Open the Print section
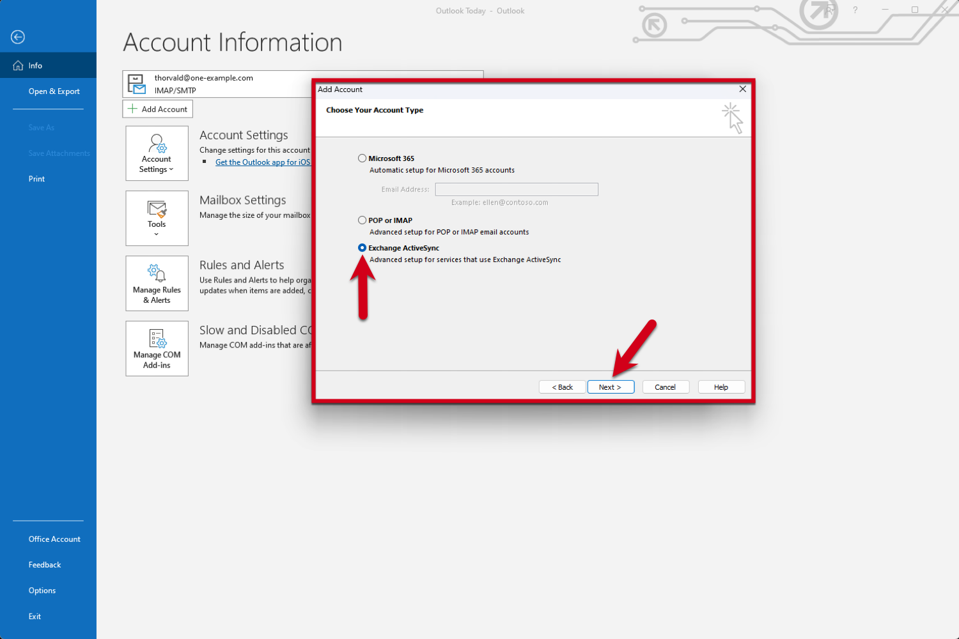 (x=36, y=178)
